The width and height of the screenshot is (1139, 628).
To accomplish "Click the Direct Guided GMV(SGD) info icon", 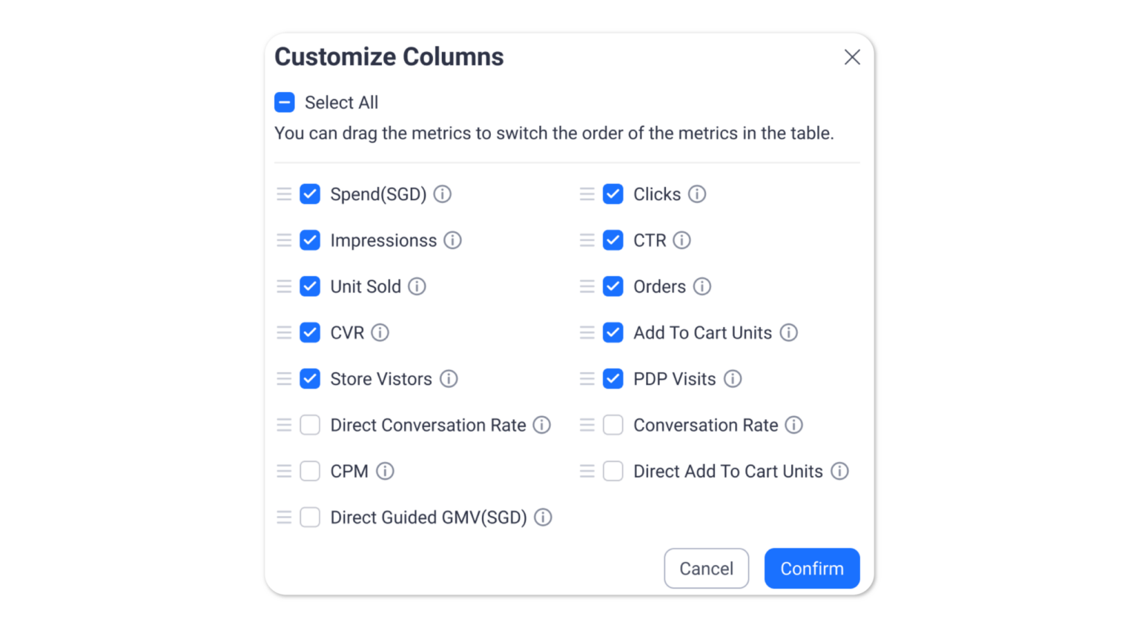I will point(543,518).
